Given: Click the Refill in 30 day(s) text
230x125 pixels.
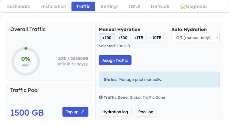Looking at the screenshot, I should pyautogui.click(x=73, y=64).
